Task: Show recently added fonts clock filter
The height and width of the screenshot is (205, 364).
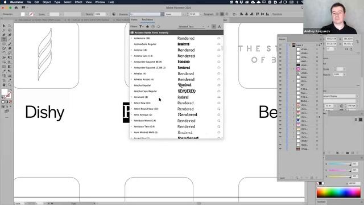Action: pyautogui.click(x=153, y=27)
